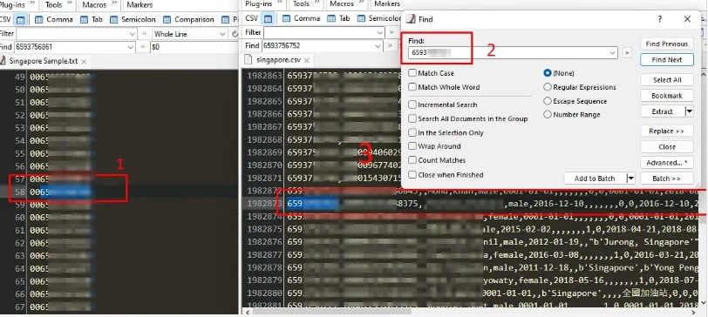Select Escape Sequence radio button
This screenshot has height=317, width=708.
tap(548, 101)
